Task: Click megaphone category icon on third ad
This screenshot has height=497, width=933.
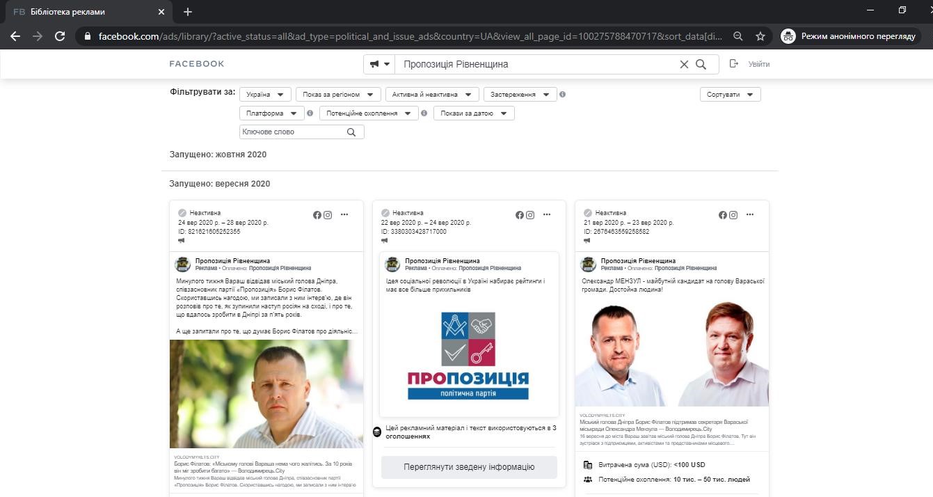Action: click(x=588, y=241)
